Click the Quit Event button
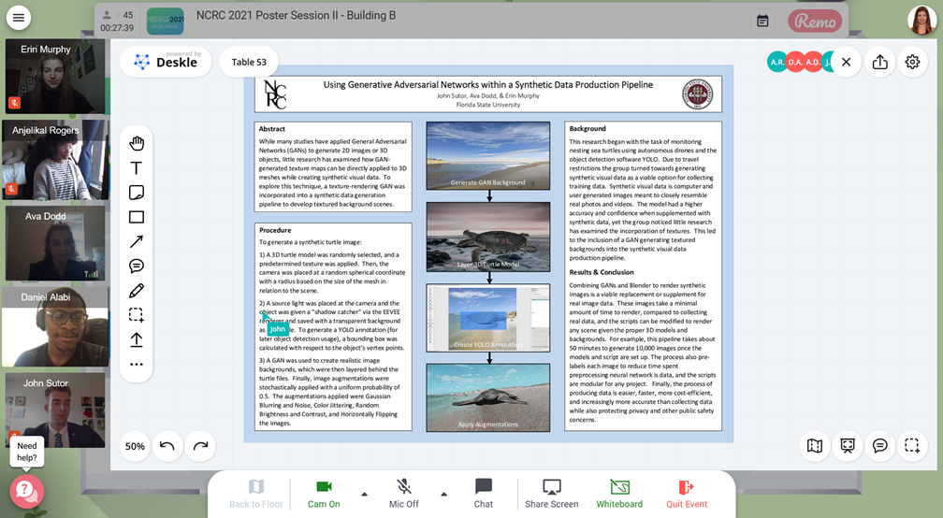This screenshot has height=518, width=943. 686,493
